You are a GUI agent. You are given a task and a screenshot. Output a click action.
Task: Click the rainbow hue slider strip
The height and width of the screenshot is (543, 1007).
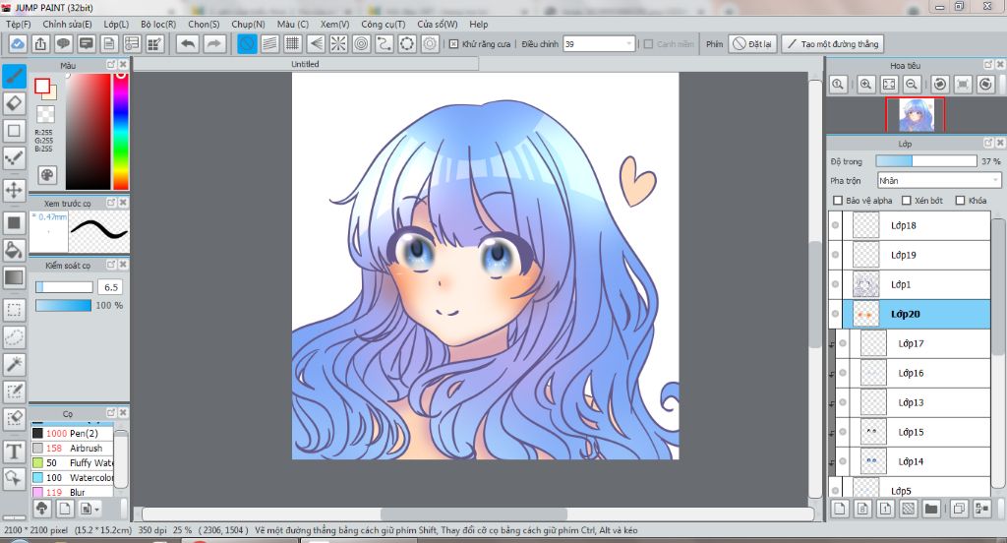click(x=121, y=131)
